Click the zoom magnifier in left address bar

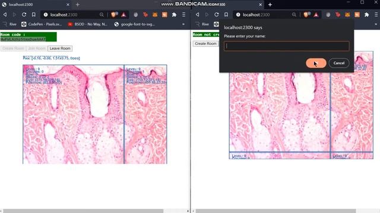[x=102, y=15]
